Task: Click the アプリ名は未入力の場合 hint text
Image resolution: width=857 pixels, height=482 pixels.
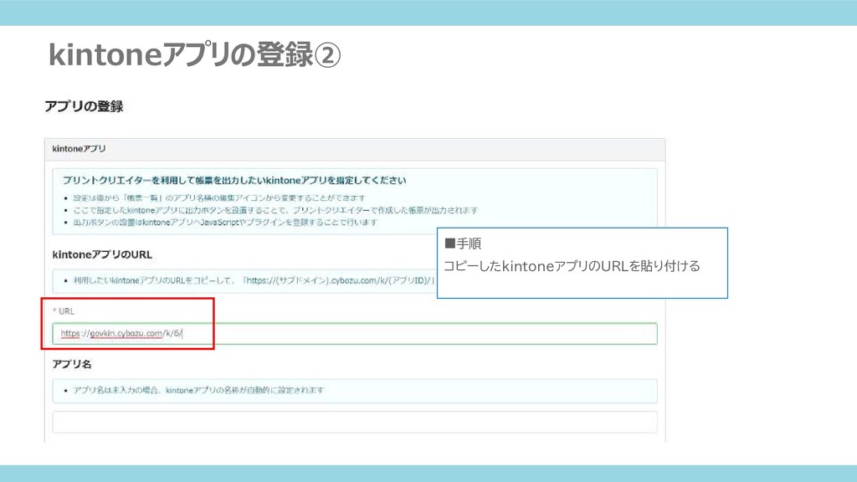Action: point(198,390)
